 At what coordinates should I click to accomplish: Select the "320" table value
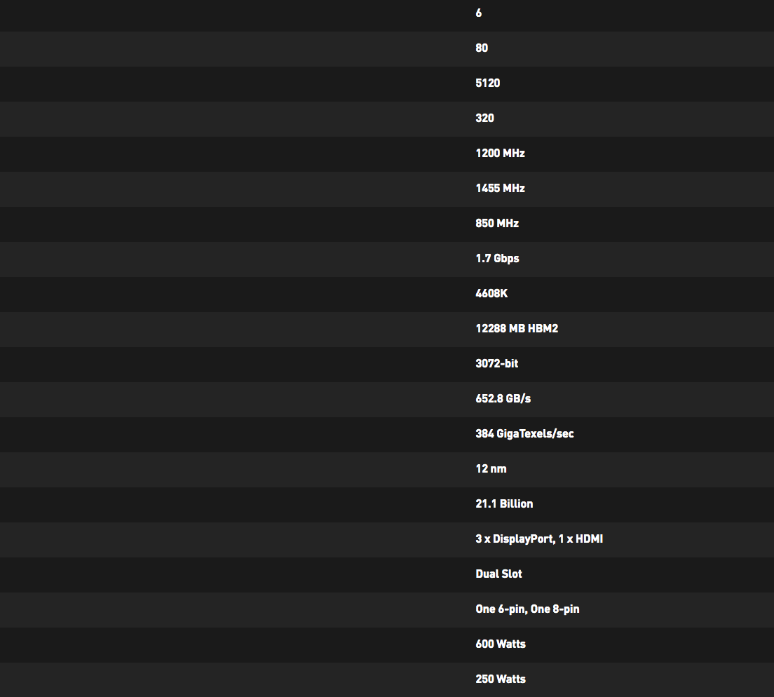pos(484,119)
